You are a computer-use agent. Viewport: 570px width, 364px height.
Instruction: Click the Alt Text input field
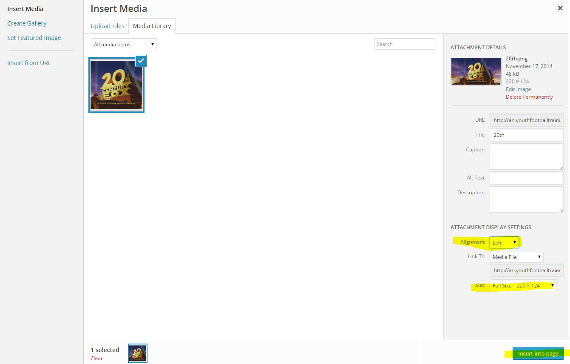526,178
